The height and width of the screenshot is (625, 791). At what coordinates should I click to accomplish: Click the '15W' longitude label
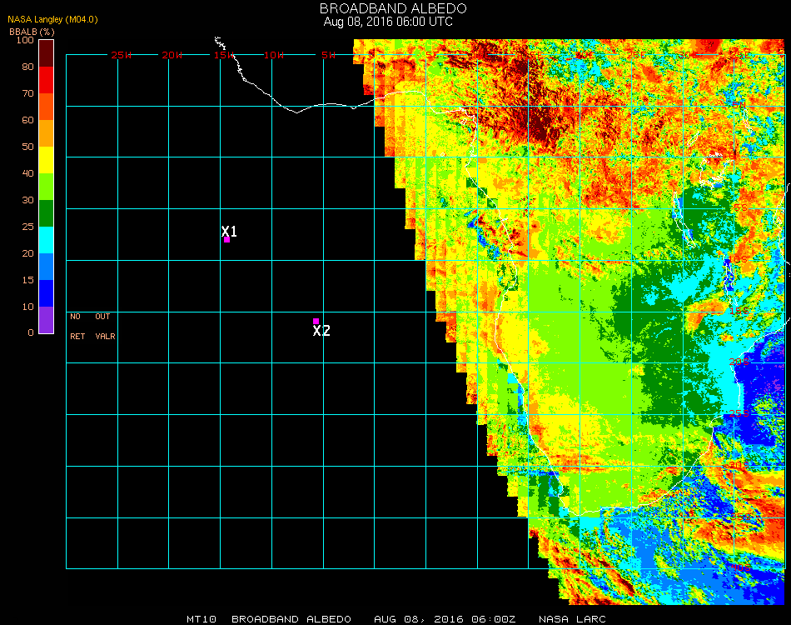tap(223, 55)
